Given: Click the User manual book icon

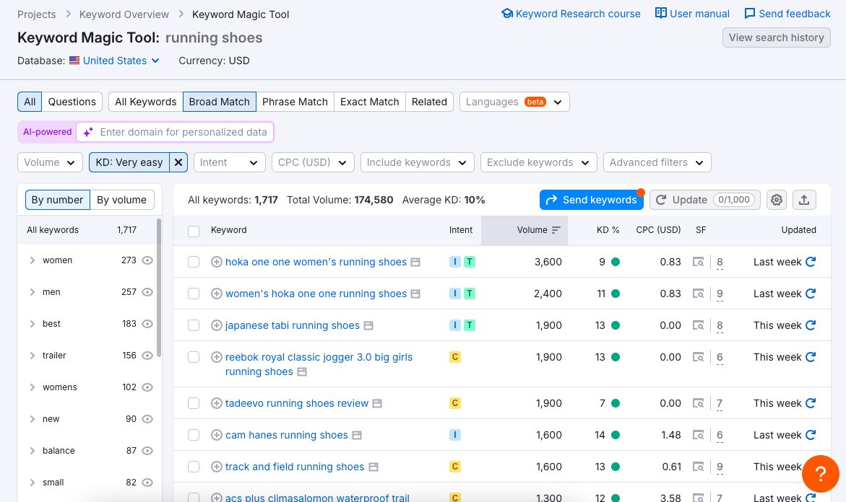Looking at the screenshot, I should 660,13.
